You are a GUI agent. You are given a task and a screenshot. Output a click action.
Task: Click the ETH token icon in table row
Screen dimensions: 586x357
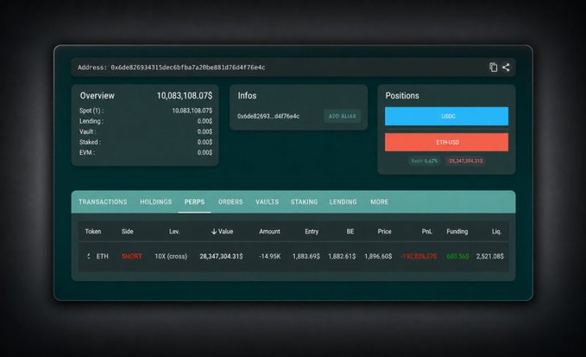[89, 256]
